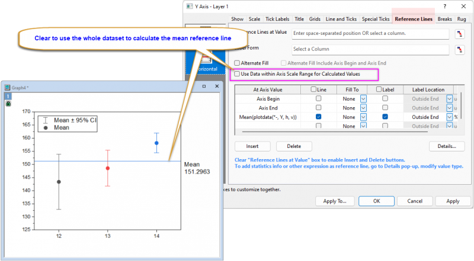474x261 pixels.
Task: Toggle the Line column header checkbox
Action: click(313, 89)
